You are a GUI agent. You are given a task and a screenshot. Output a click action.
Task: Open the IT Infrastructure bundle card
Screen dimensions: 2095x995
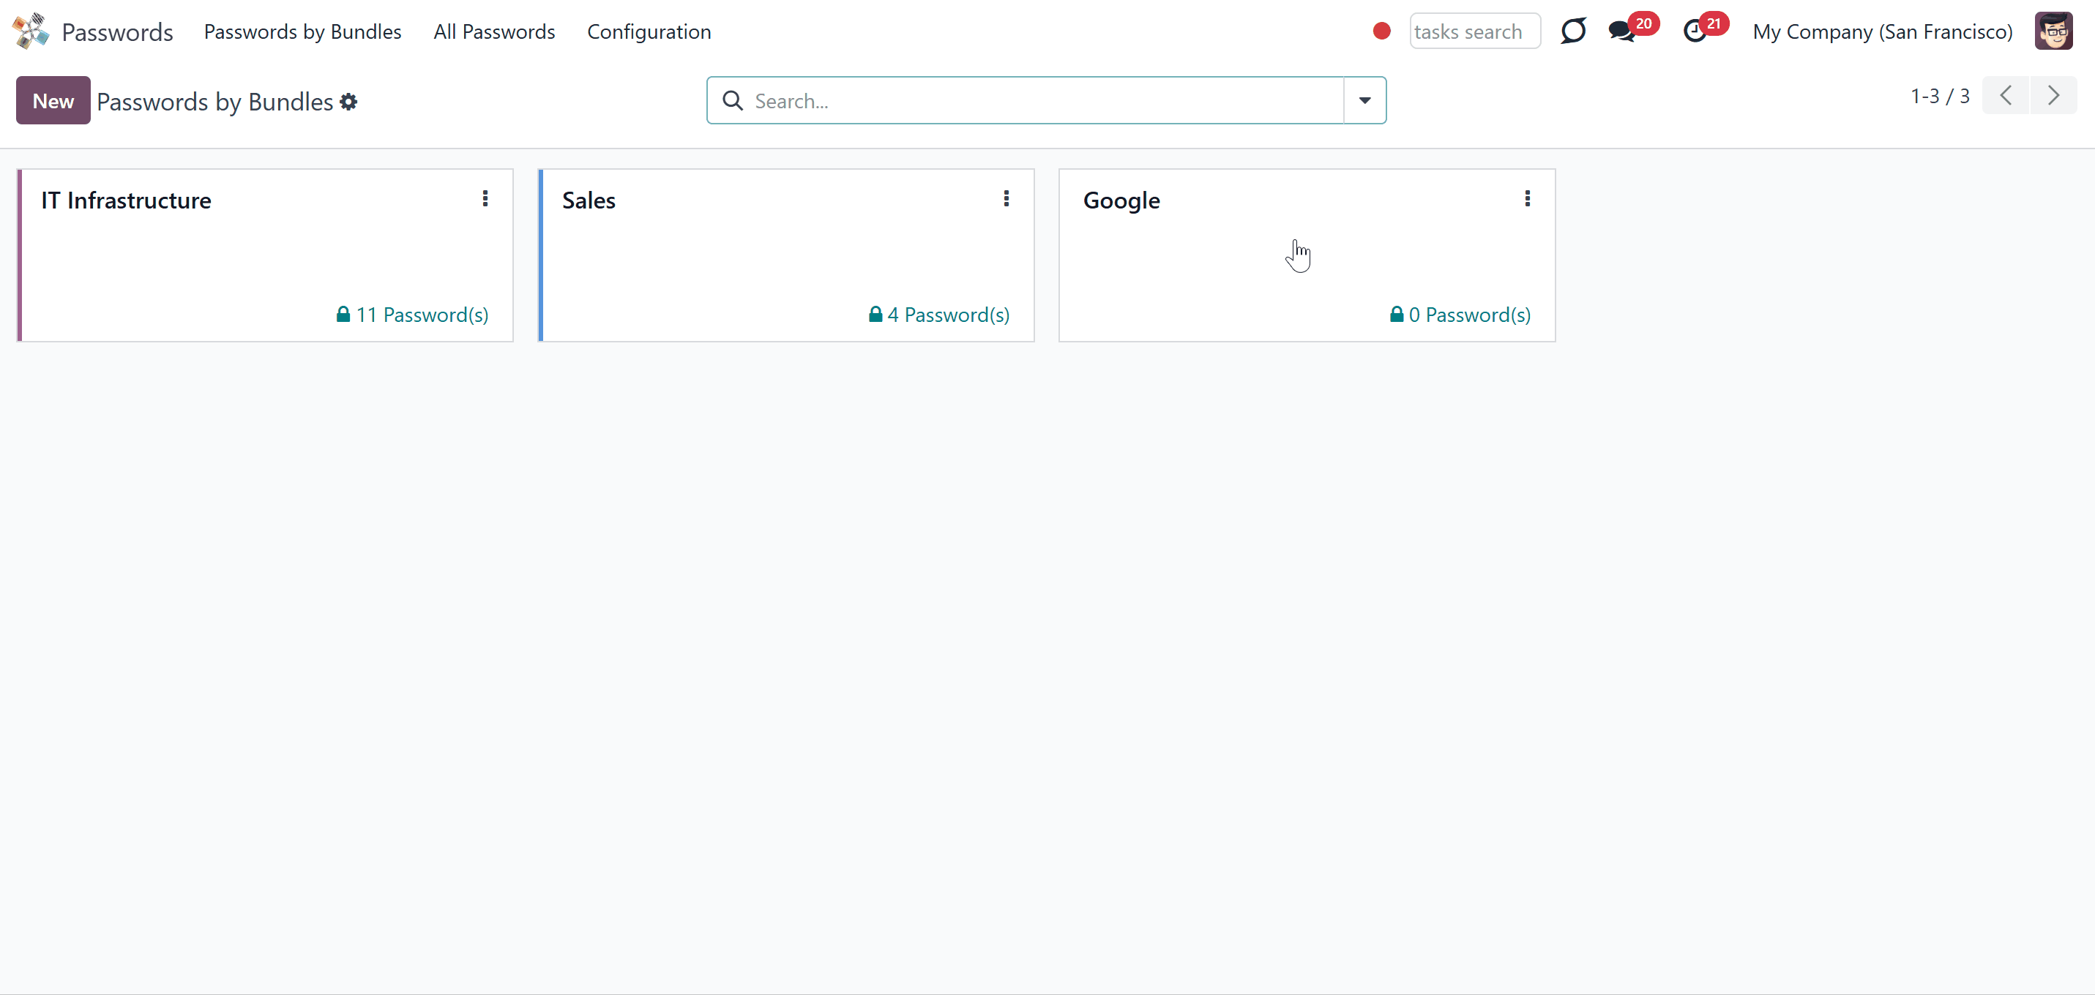(x=265, y=255)
